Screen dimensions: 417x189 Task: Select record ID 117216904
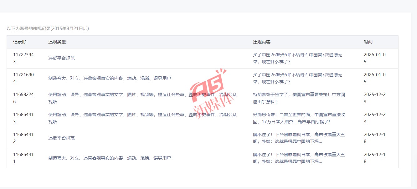tap(23, 78)
